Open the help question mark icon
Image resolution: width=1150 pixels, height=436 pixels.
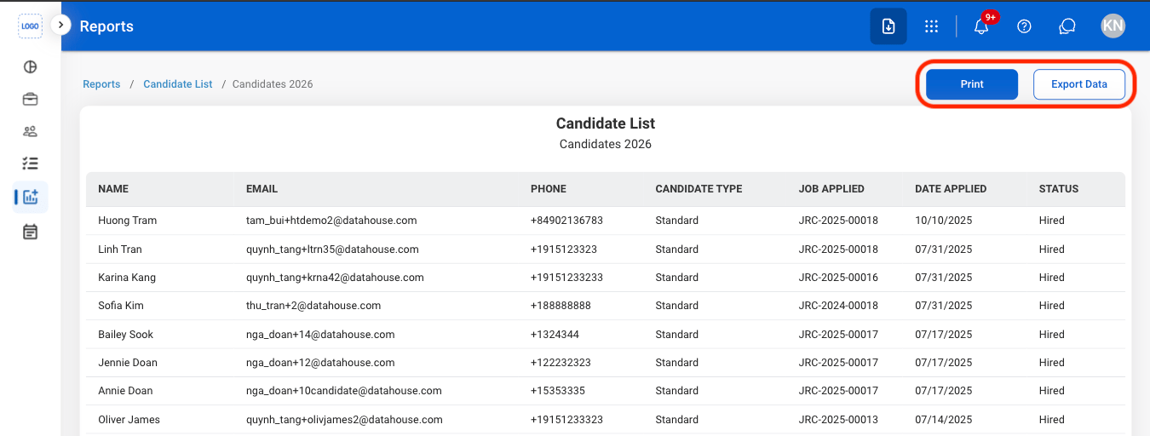[1025, 26]
